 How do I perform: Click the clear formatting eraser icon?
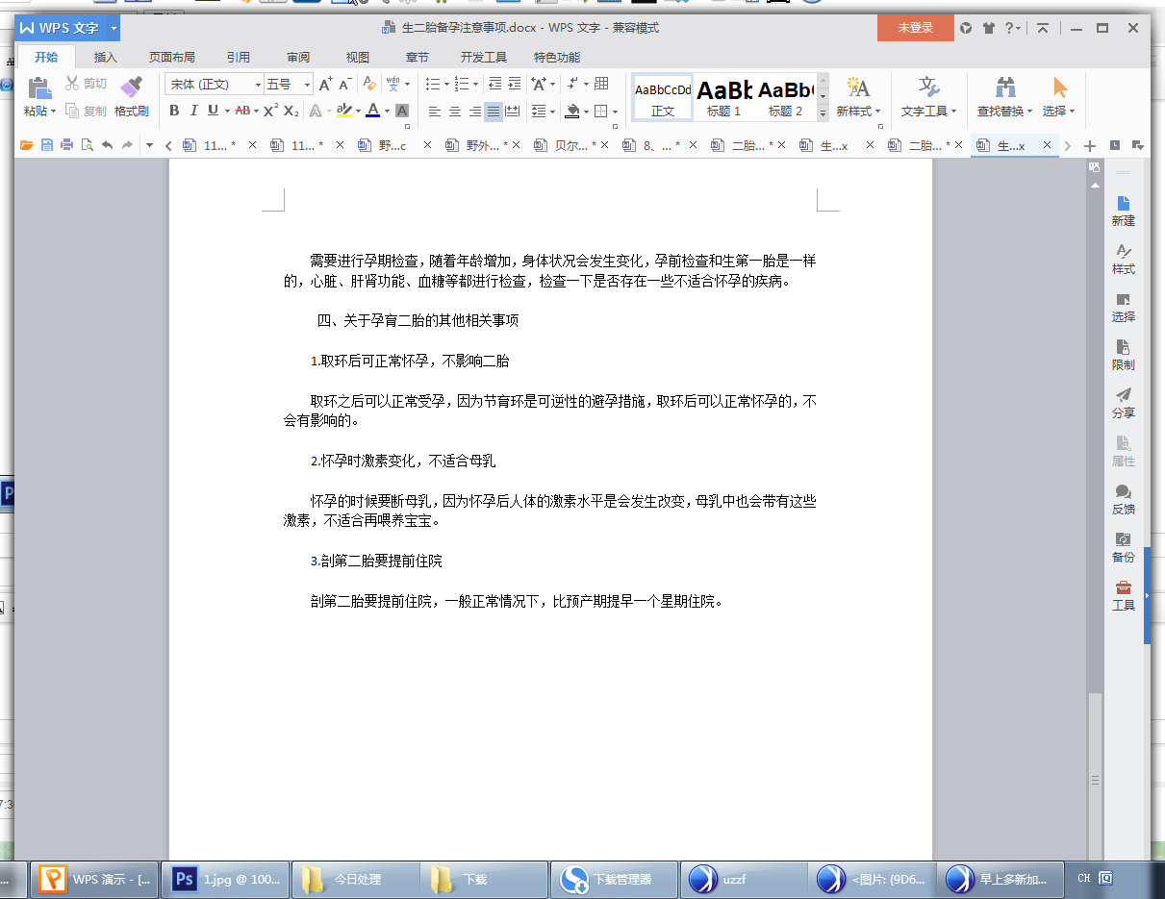[x=369, y=84]
